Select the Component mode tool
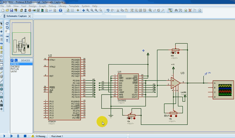235x138 pixels. click(2, 28)
